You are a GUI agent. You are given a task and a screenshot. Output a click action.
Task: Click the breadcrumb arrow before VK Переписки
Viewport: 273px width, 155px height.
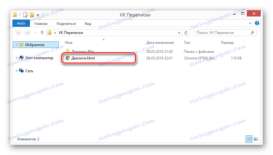(55, 33)
